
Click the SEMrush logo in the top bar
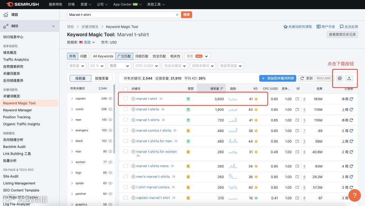coord(22,4)
